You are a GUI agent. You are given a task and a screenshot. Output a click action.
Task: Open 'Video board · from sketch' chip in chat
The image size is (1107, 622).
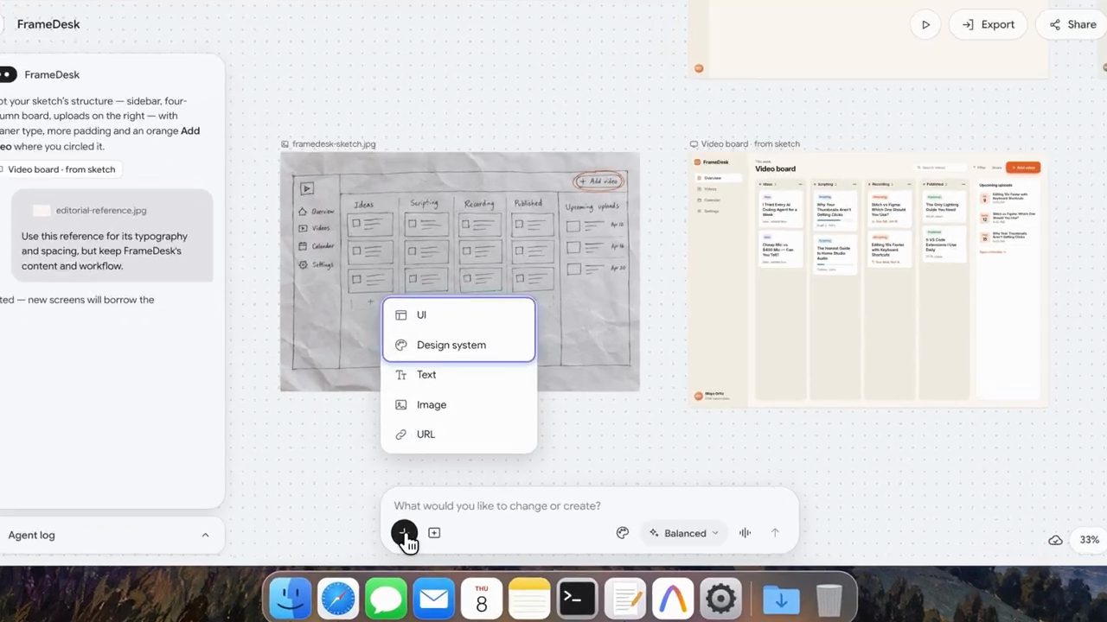(x=59, y=169)
